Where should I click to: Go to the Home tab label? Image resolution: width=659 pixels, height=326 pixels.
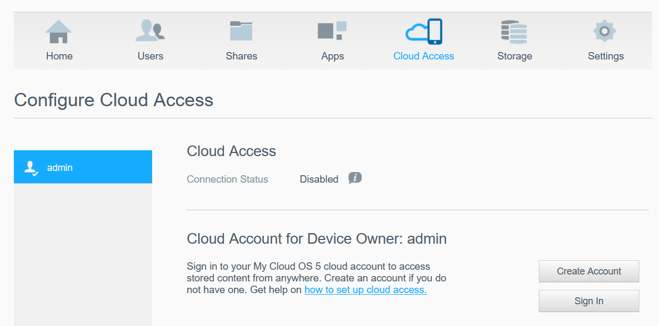pyautogui.click(x=59, y=56)
